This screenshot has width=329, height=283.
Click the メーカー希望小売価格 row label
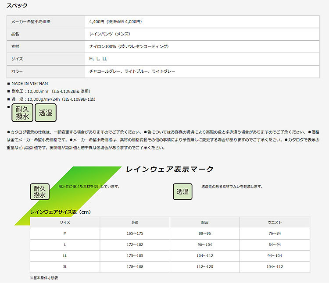(x=31, y=21)
